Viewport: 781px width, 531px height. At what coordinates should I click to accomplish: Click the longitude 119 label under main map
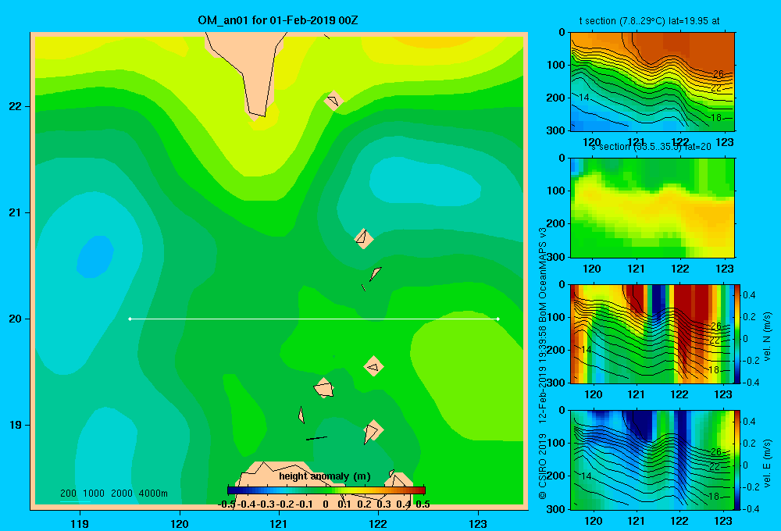tap(80, 523)
